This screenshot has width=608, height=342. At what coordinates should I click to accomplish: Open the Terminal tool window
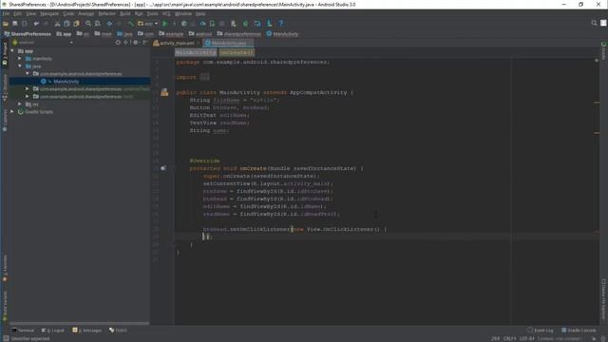pyautogui.click(x=23, y=331)
